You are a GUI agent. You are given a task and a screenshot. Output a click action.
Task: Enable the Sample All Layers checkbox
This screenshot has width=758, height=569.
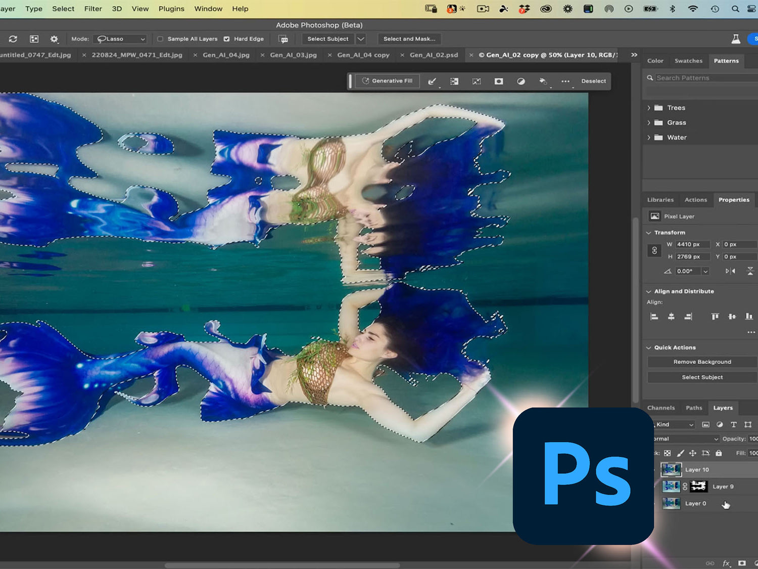coord(160,38)
